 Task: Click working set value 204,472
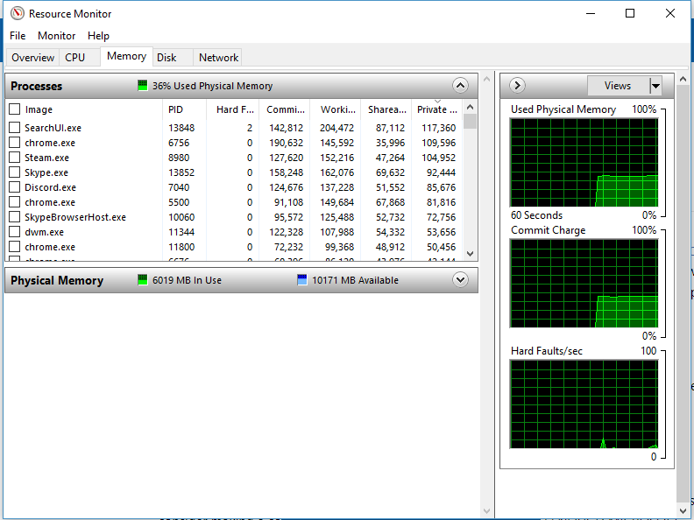[336, 128]
